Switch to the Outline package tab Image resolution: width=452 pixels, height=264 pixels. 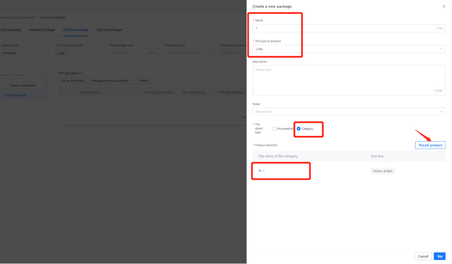click(75, 30)
